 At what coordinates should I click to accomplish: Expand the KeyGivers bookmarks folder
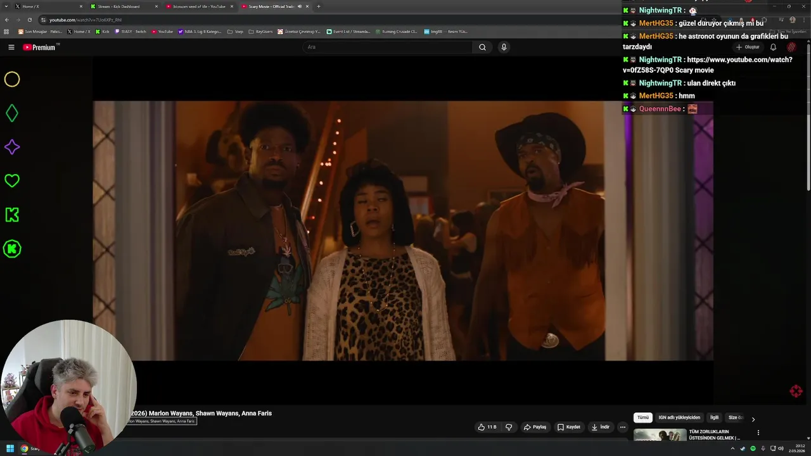pos(260,31)
